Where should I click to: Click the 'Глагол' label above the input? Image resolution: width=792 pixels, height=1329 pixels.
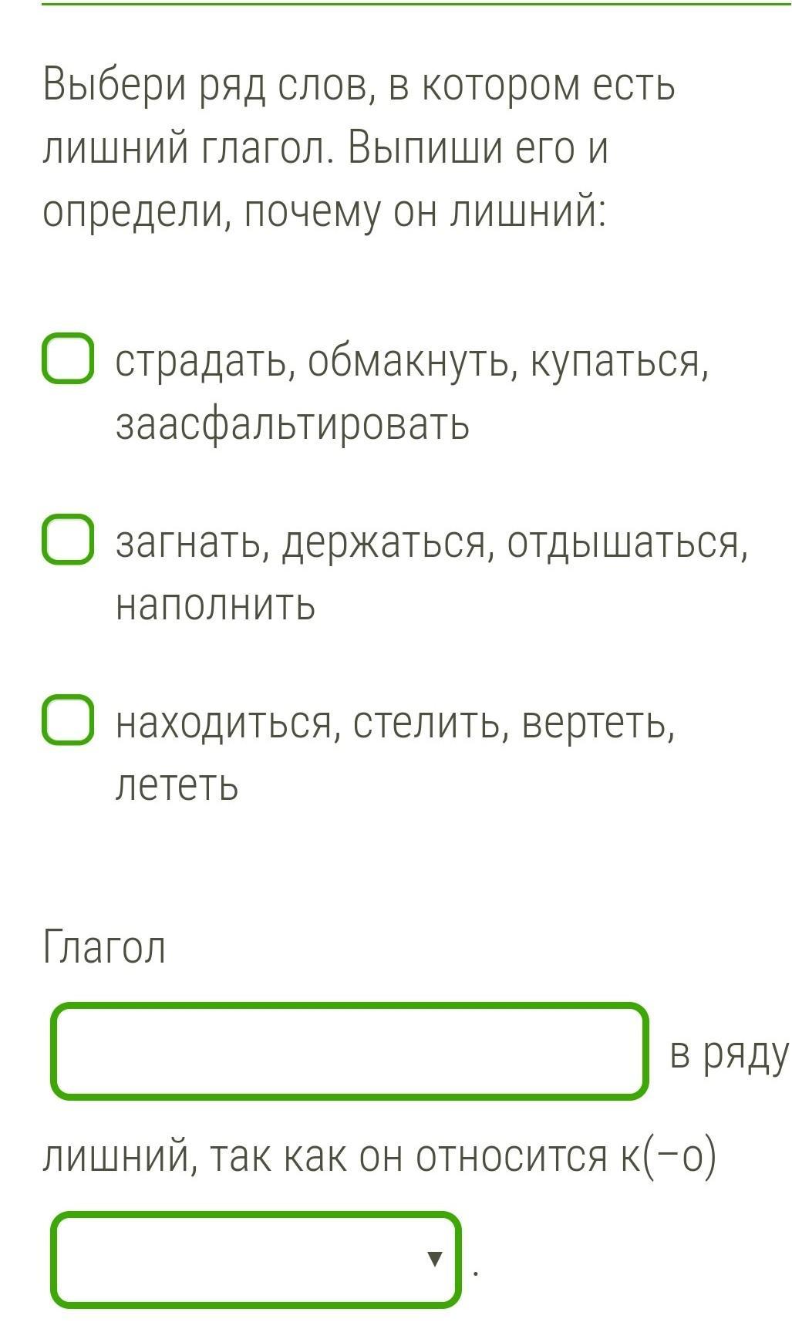104,946
